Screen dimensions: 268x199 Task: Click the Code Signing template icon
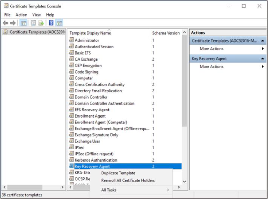coord(71,72)
